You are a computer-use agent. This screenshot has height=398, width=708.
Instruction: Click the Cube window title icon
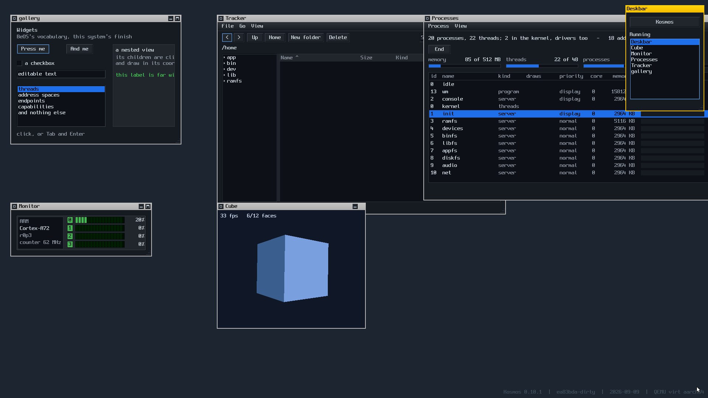pyautogui.click(x=221, y=206)
